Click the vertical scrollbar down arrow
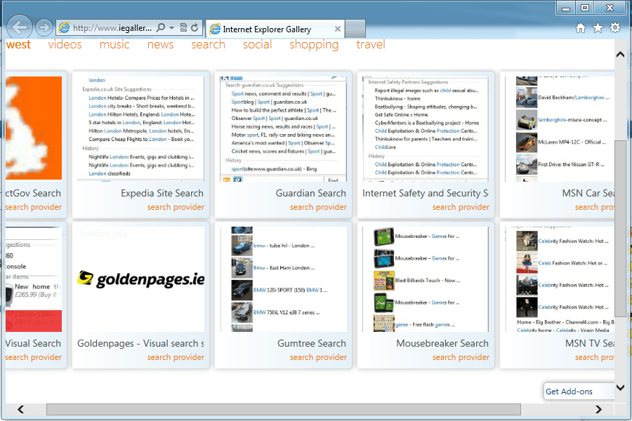Screen dimensions: 632x421 (620, 387)
